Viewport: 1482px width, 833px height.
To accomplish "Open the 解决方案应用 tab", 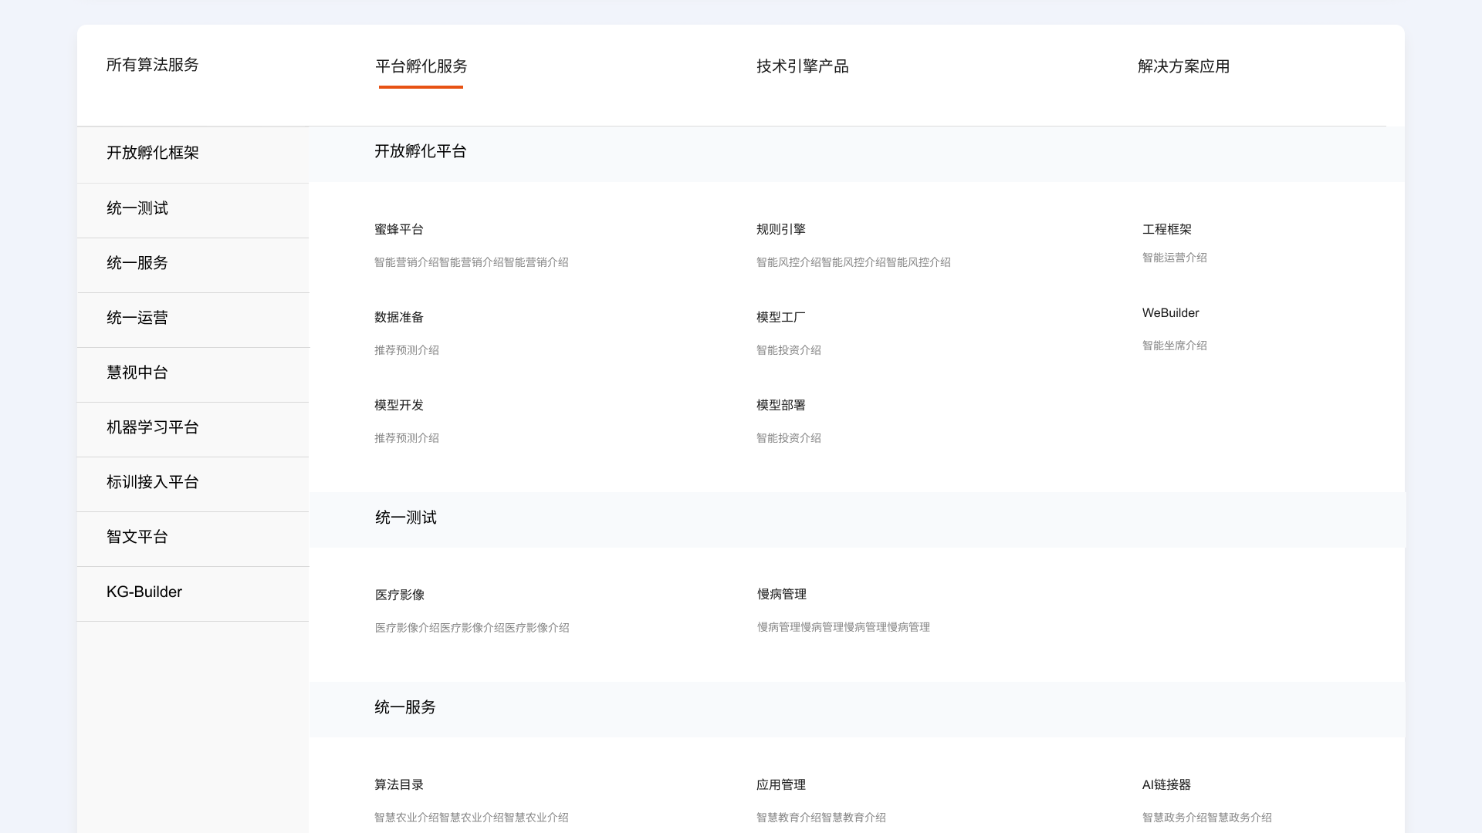I will tap(1183, 66).
